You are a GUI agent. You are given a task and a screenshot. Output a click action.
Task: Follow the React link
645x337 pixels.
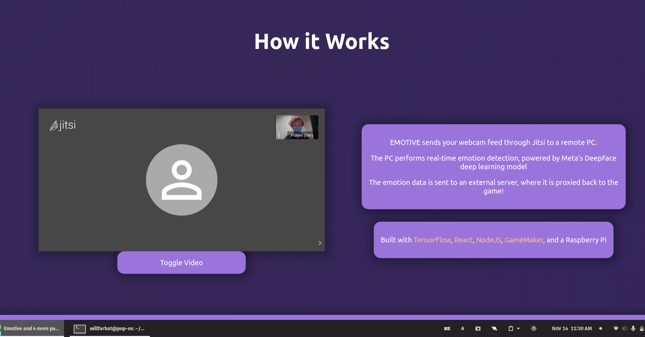tap(463, 240)
